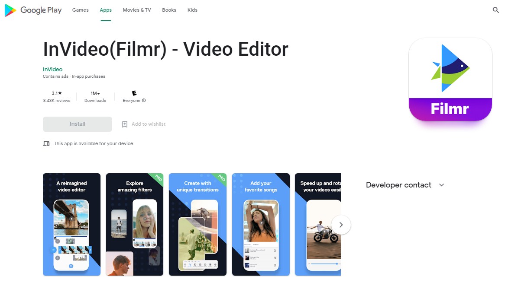Click the wishlist bookmark icon
Screen dimensions: 505x286
[125, 124]
